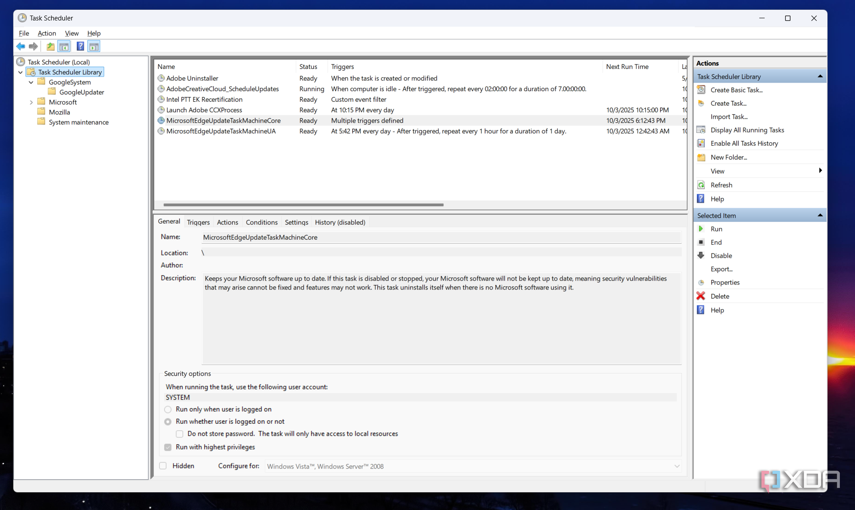Click the task list horizontal scrollbar

[x=304, y=205]
